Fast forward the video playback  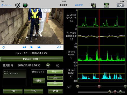pos(39,47)
